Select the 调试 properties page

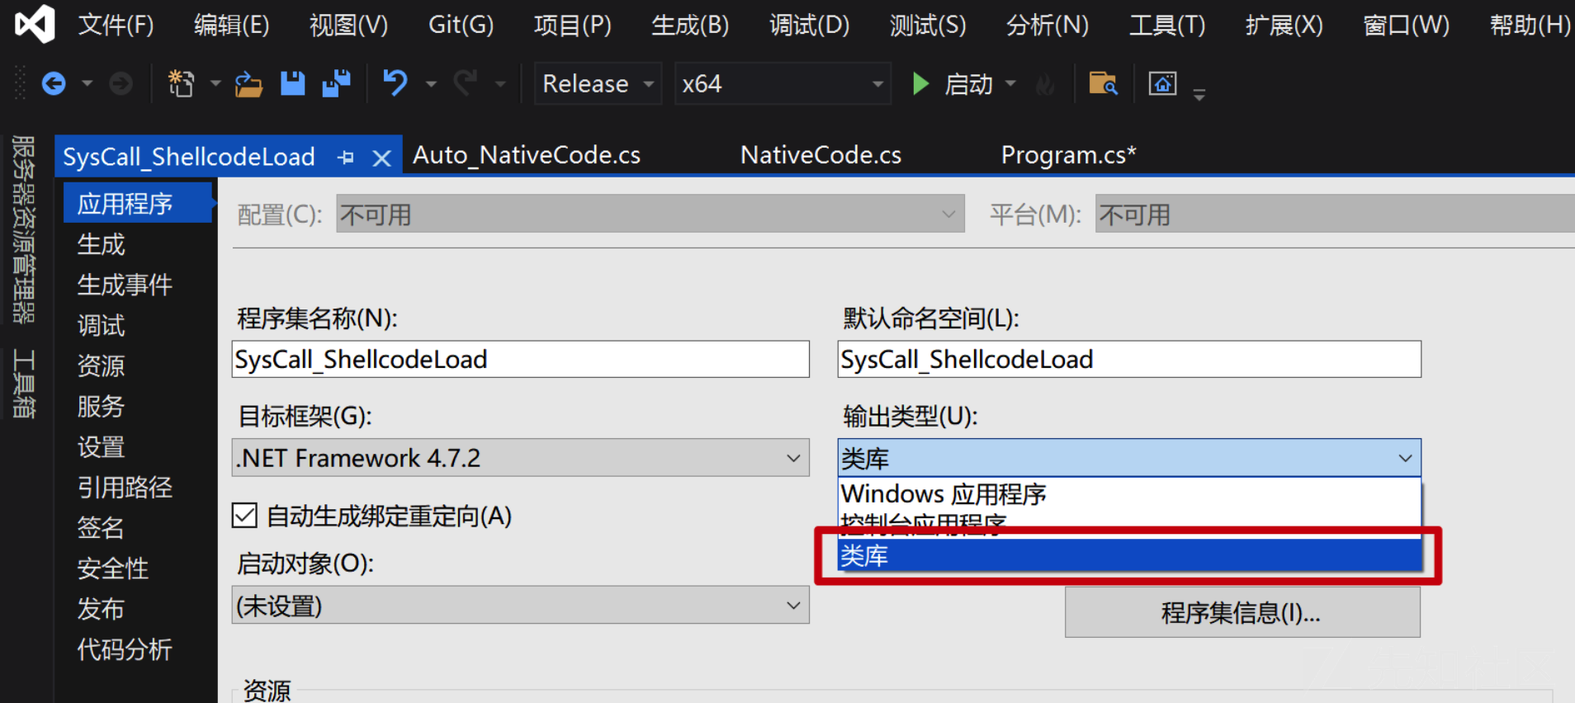click(101, 325)
